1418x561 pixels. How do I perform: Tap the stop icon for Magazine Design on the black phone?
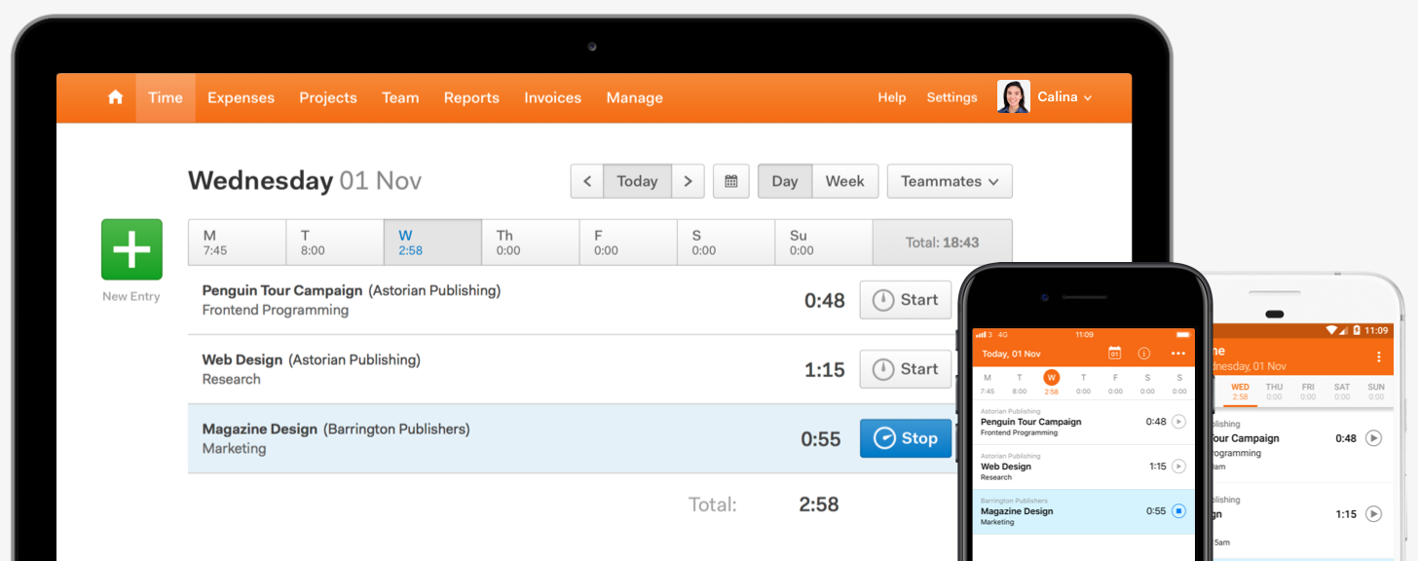(x=1178, y=511)
